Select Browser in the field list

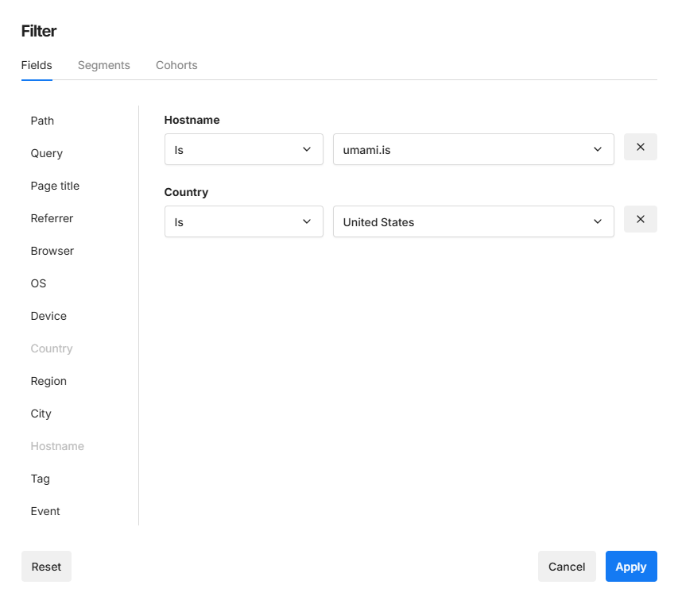click(x=52, y=251)
